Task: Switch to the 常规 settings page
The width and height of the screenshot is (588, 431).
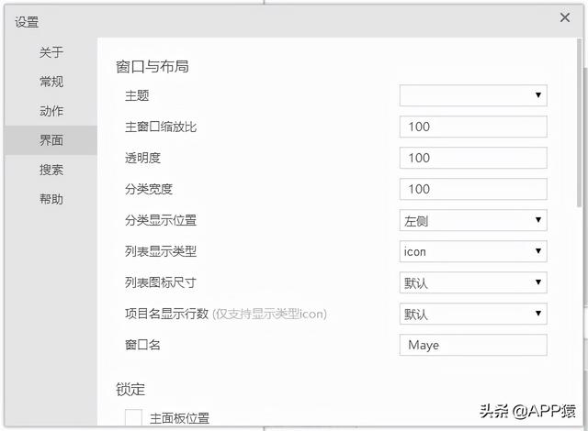Action: 51,82
